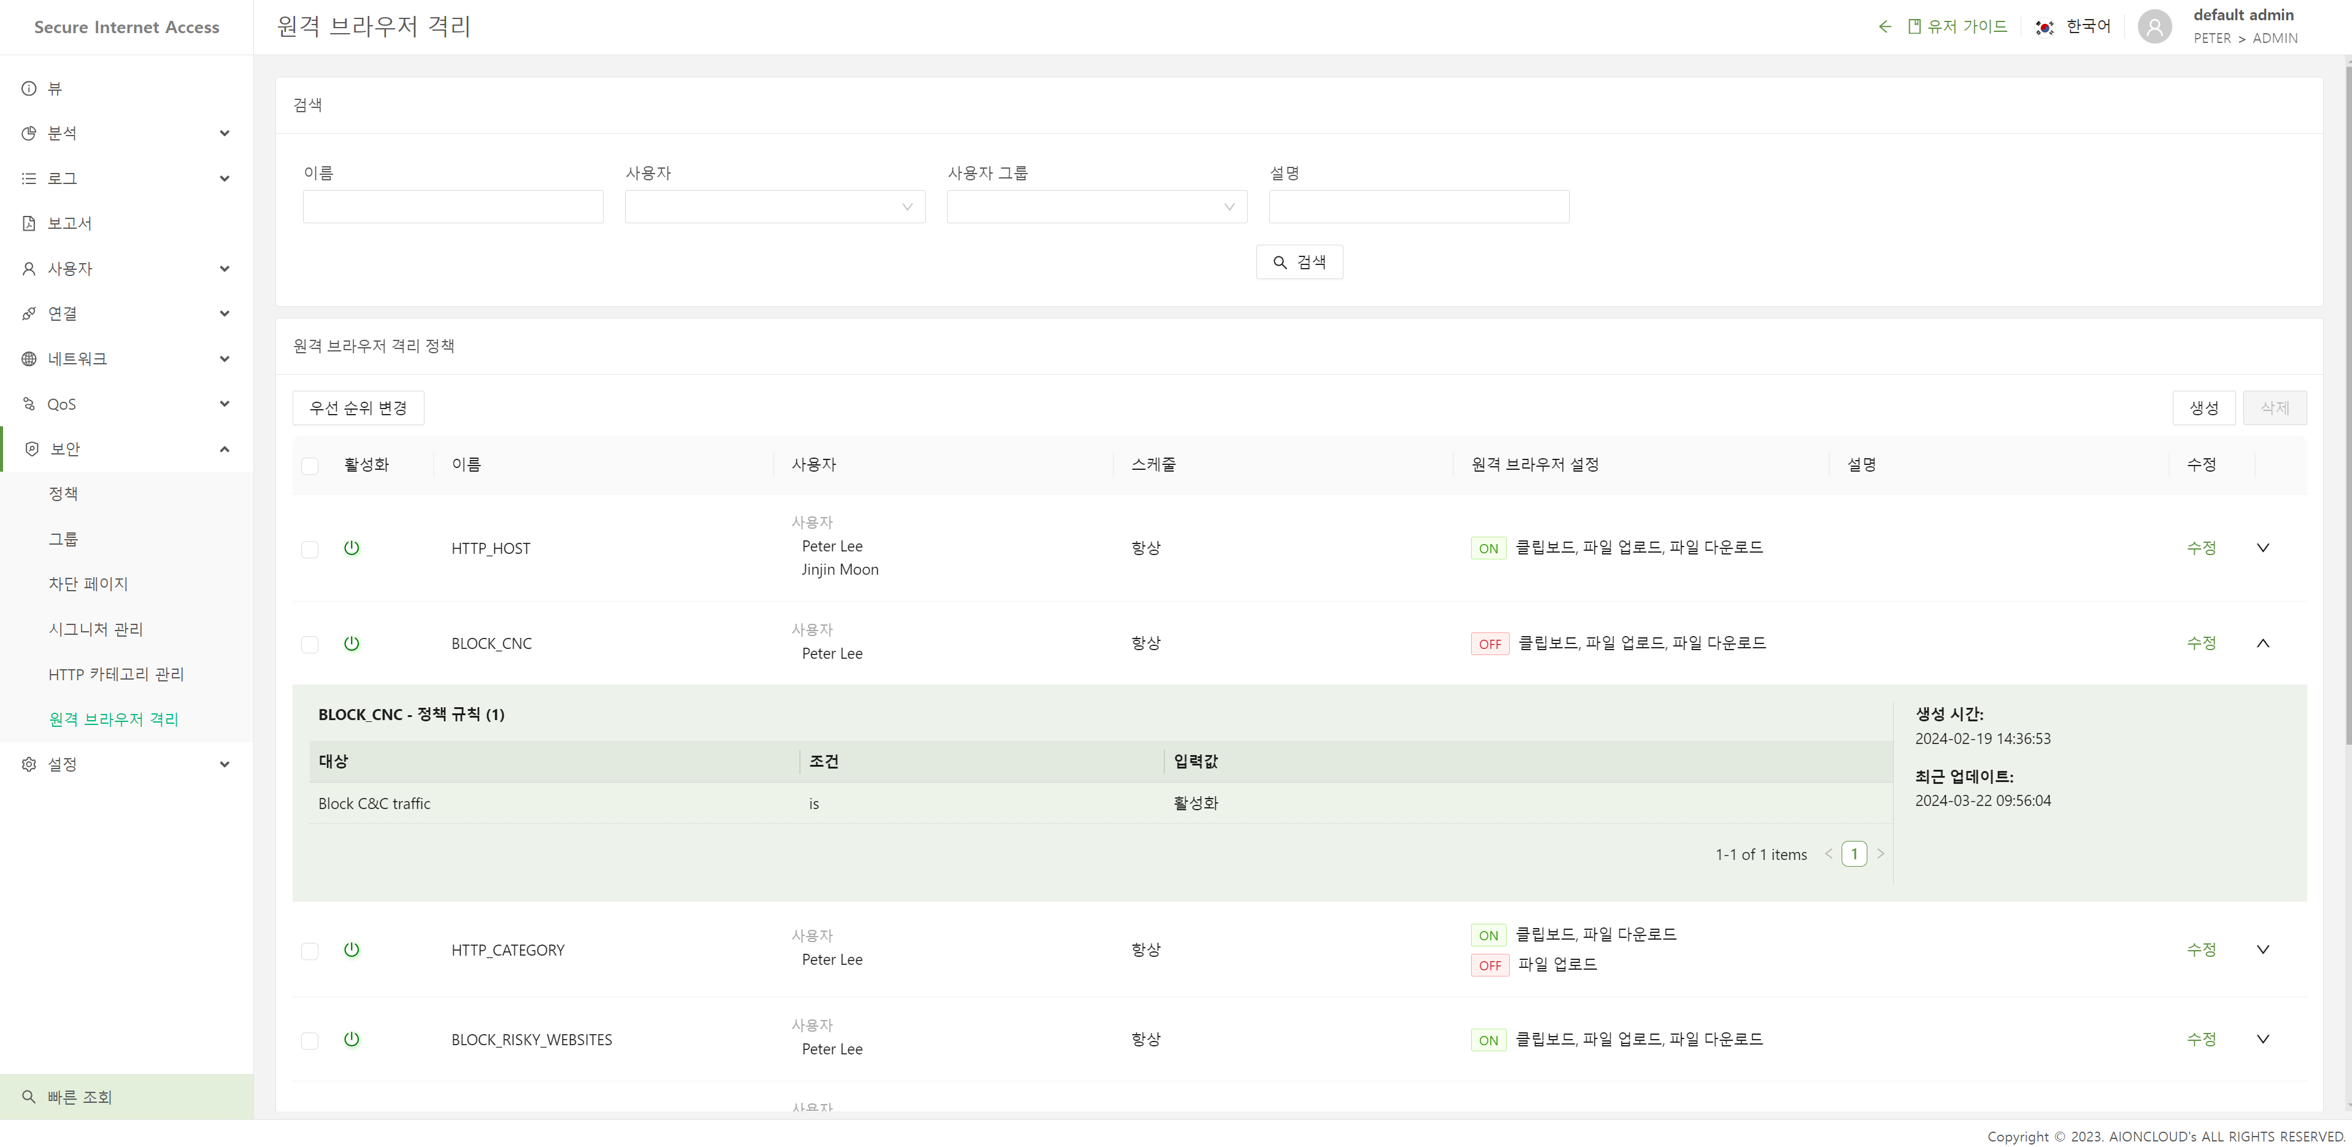Click 'Jinjin Moon' user in HTTP_HOST row
The height and width of the screenshot is (1147, 2352).
840,570
